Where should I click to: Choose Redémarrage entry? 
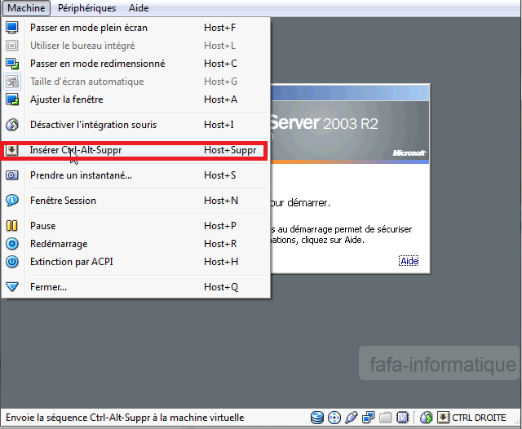point(136,244)
